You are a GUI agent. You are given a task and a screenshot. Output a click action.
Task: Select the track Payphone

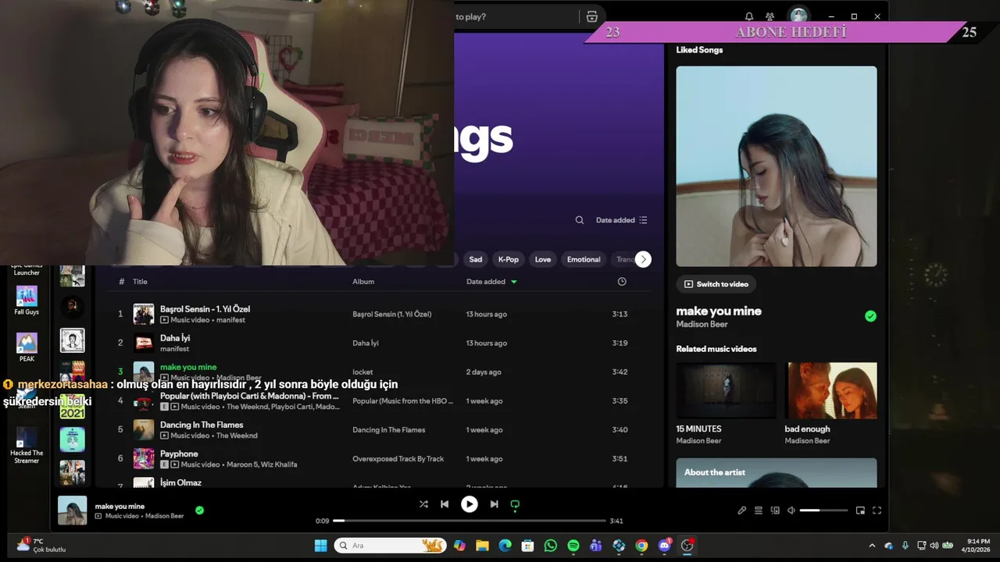coord(179,454)
